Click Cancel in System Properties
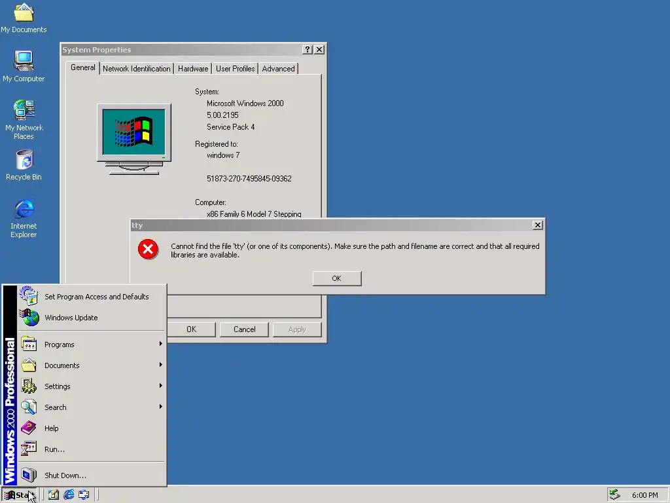The height and width of the screenshot is (503, 670). point(244,329)
